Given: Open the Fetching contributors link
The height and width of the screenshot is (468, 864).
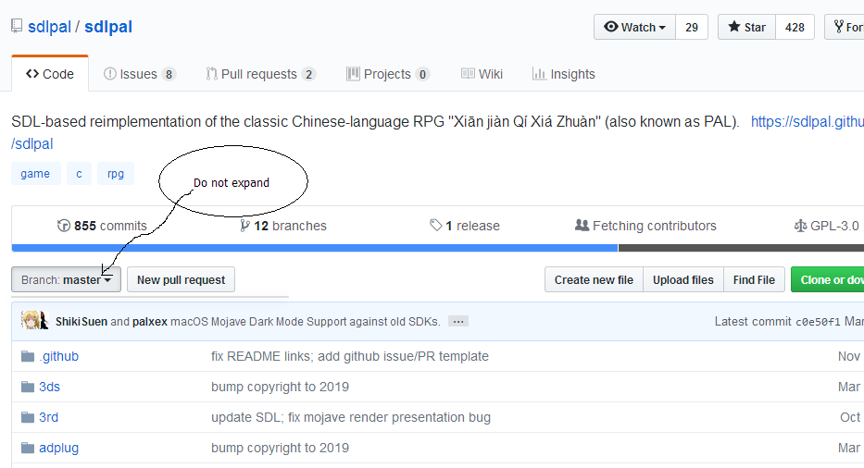Looking at the screenshot, I should [645, 226].
